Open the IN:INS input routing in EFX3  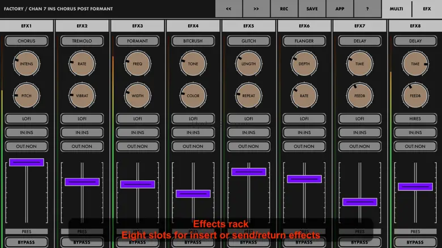(138, 133)
